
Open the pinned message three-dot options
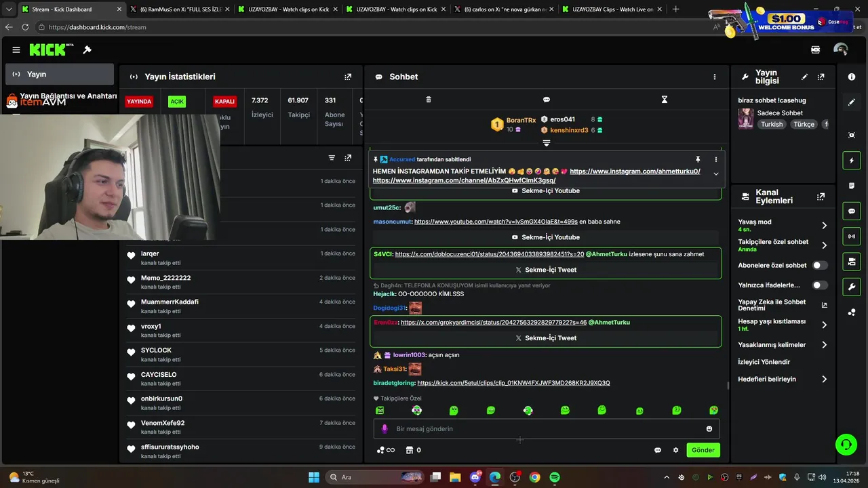click(x=715, y=159)
